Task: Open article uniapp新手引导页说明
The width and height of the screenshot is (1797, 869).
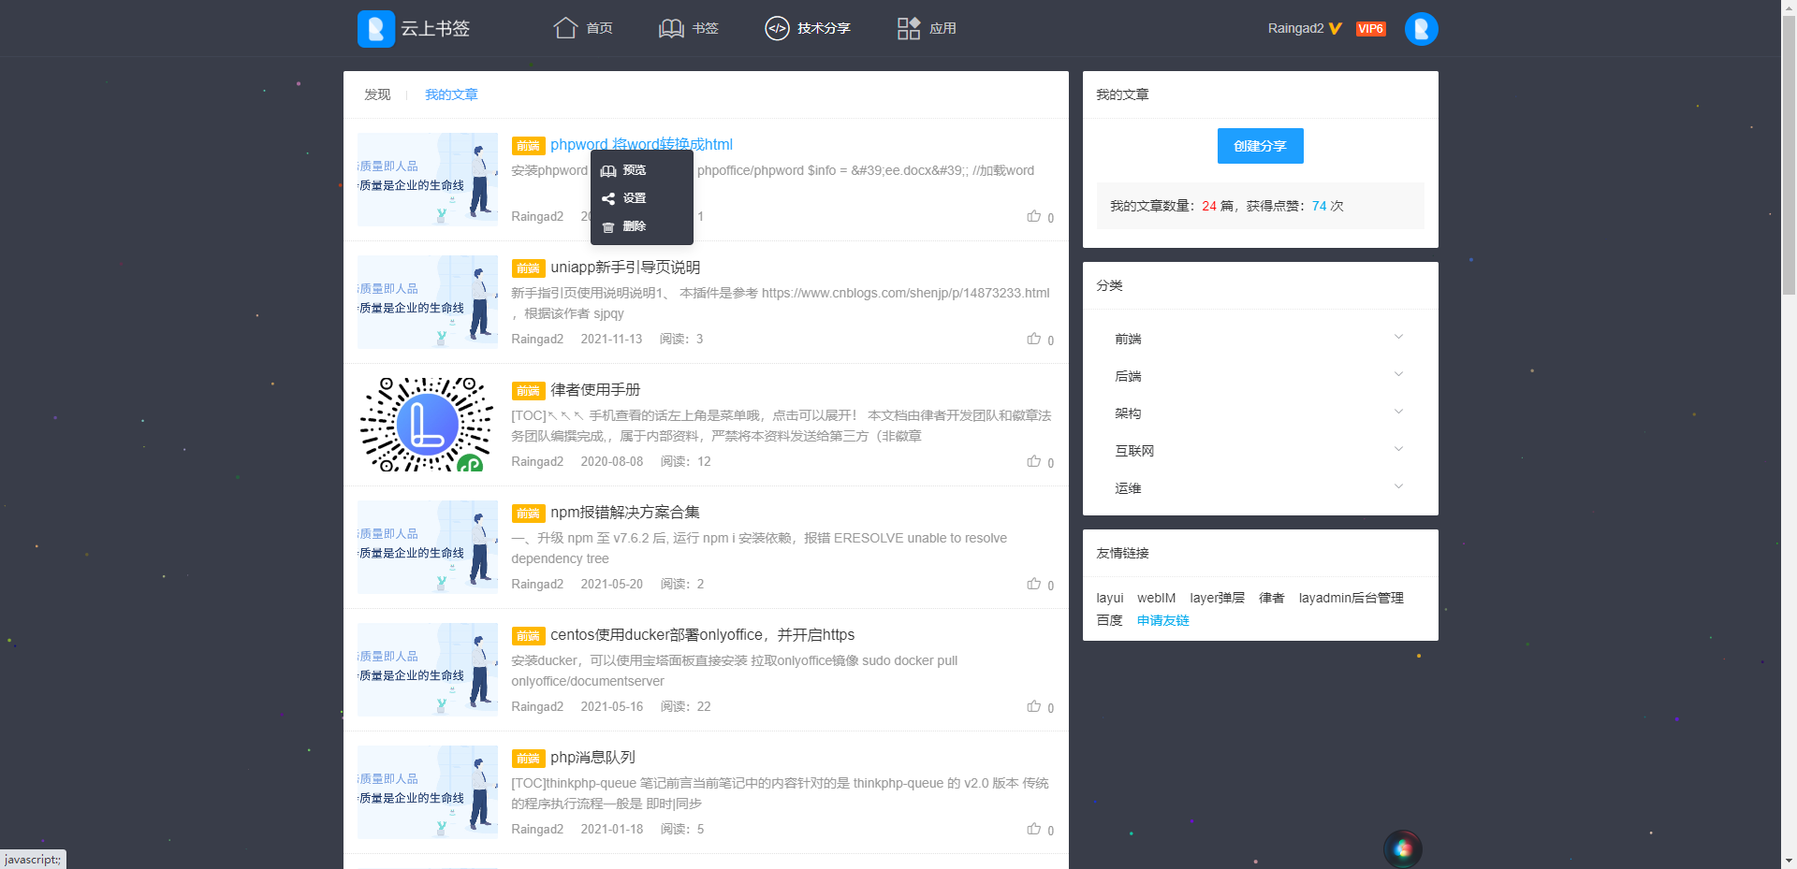Action: (625, 268)
